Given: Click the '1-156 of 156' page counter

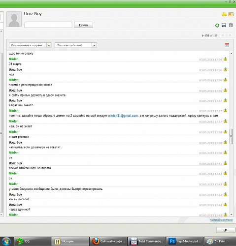Looking at the screenshot, I should (x=209, y=35).
